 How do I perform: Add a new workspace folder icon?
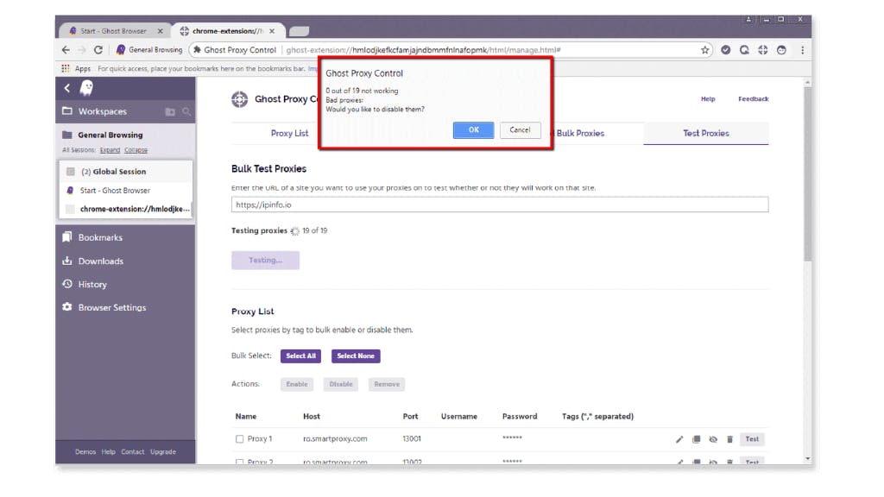[x=170, y=111]
